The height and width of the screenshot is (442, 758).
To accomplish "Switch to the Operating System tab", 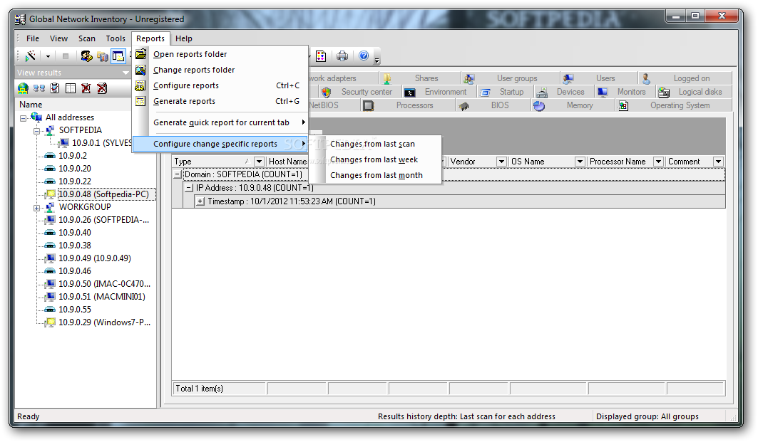I will 674,105.
